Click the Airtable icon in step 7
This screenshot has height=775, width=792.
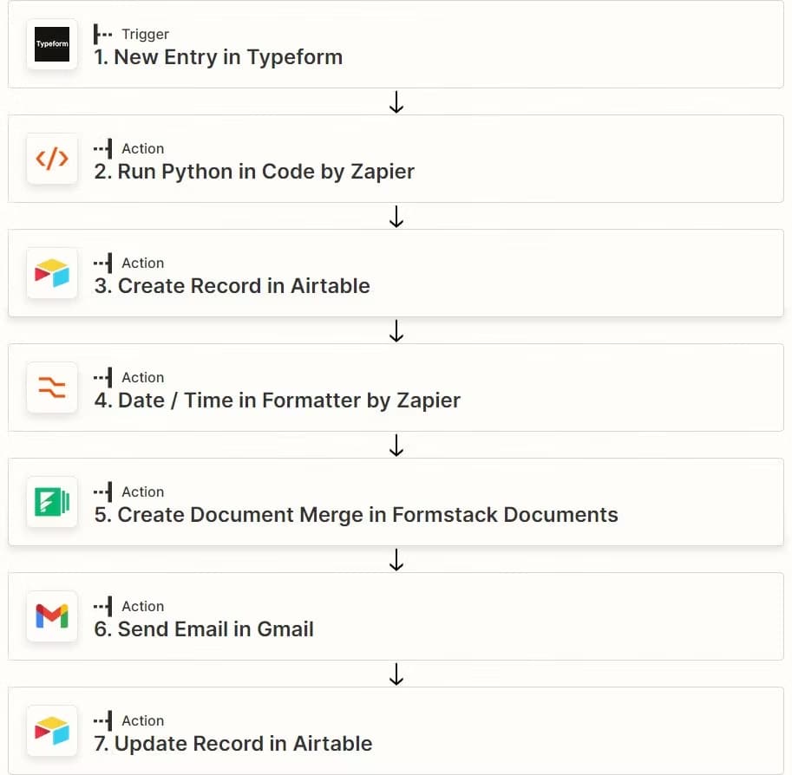pos(52,731)
